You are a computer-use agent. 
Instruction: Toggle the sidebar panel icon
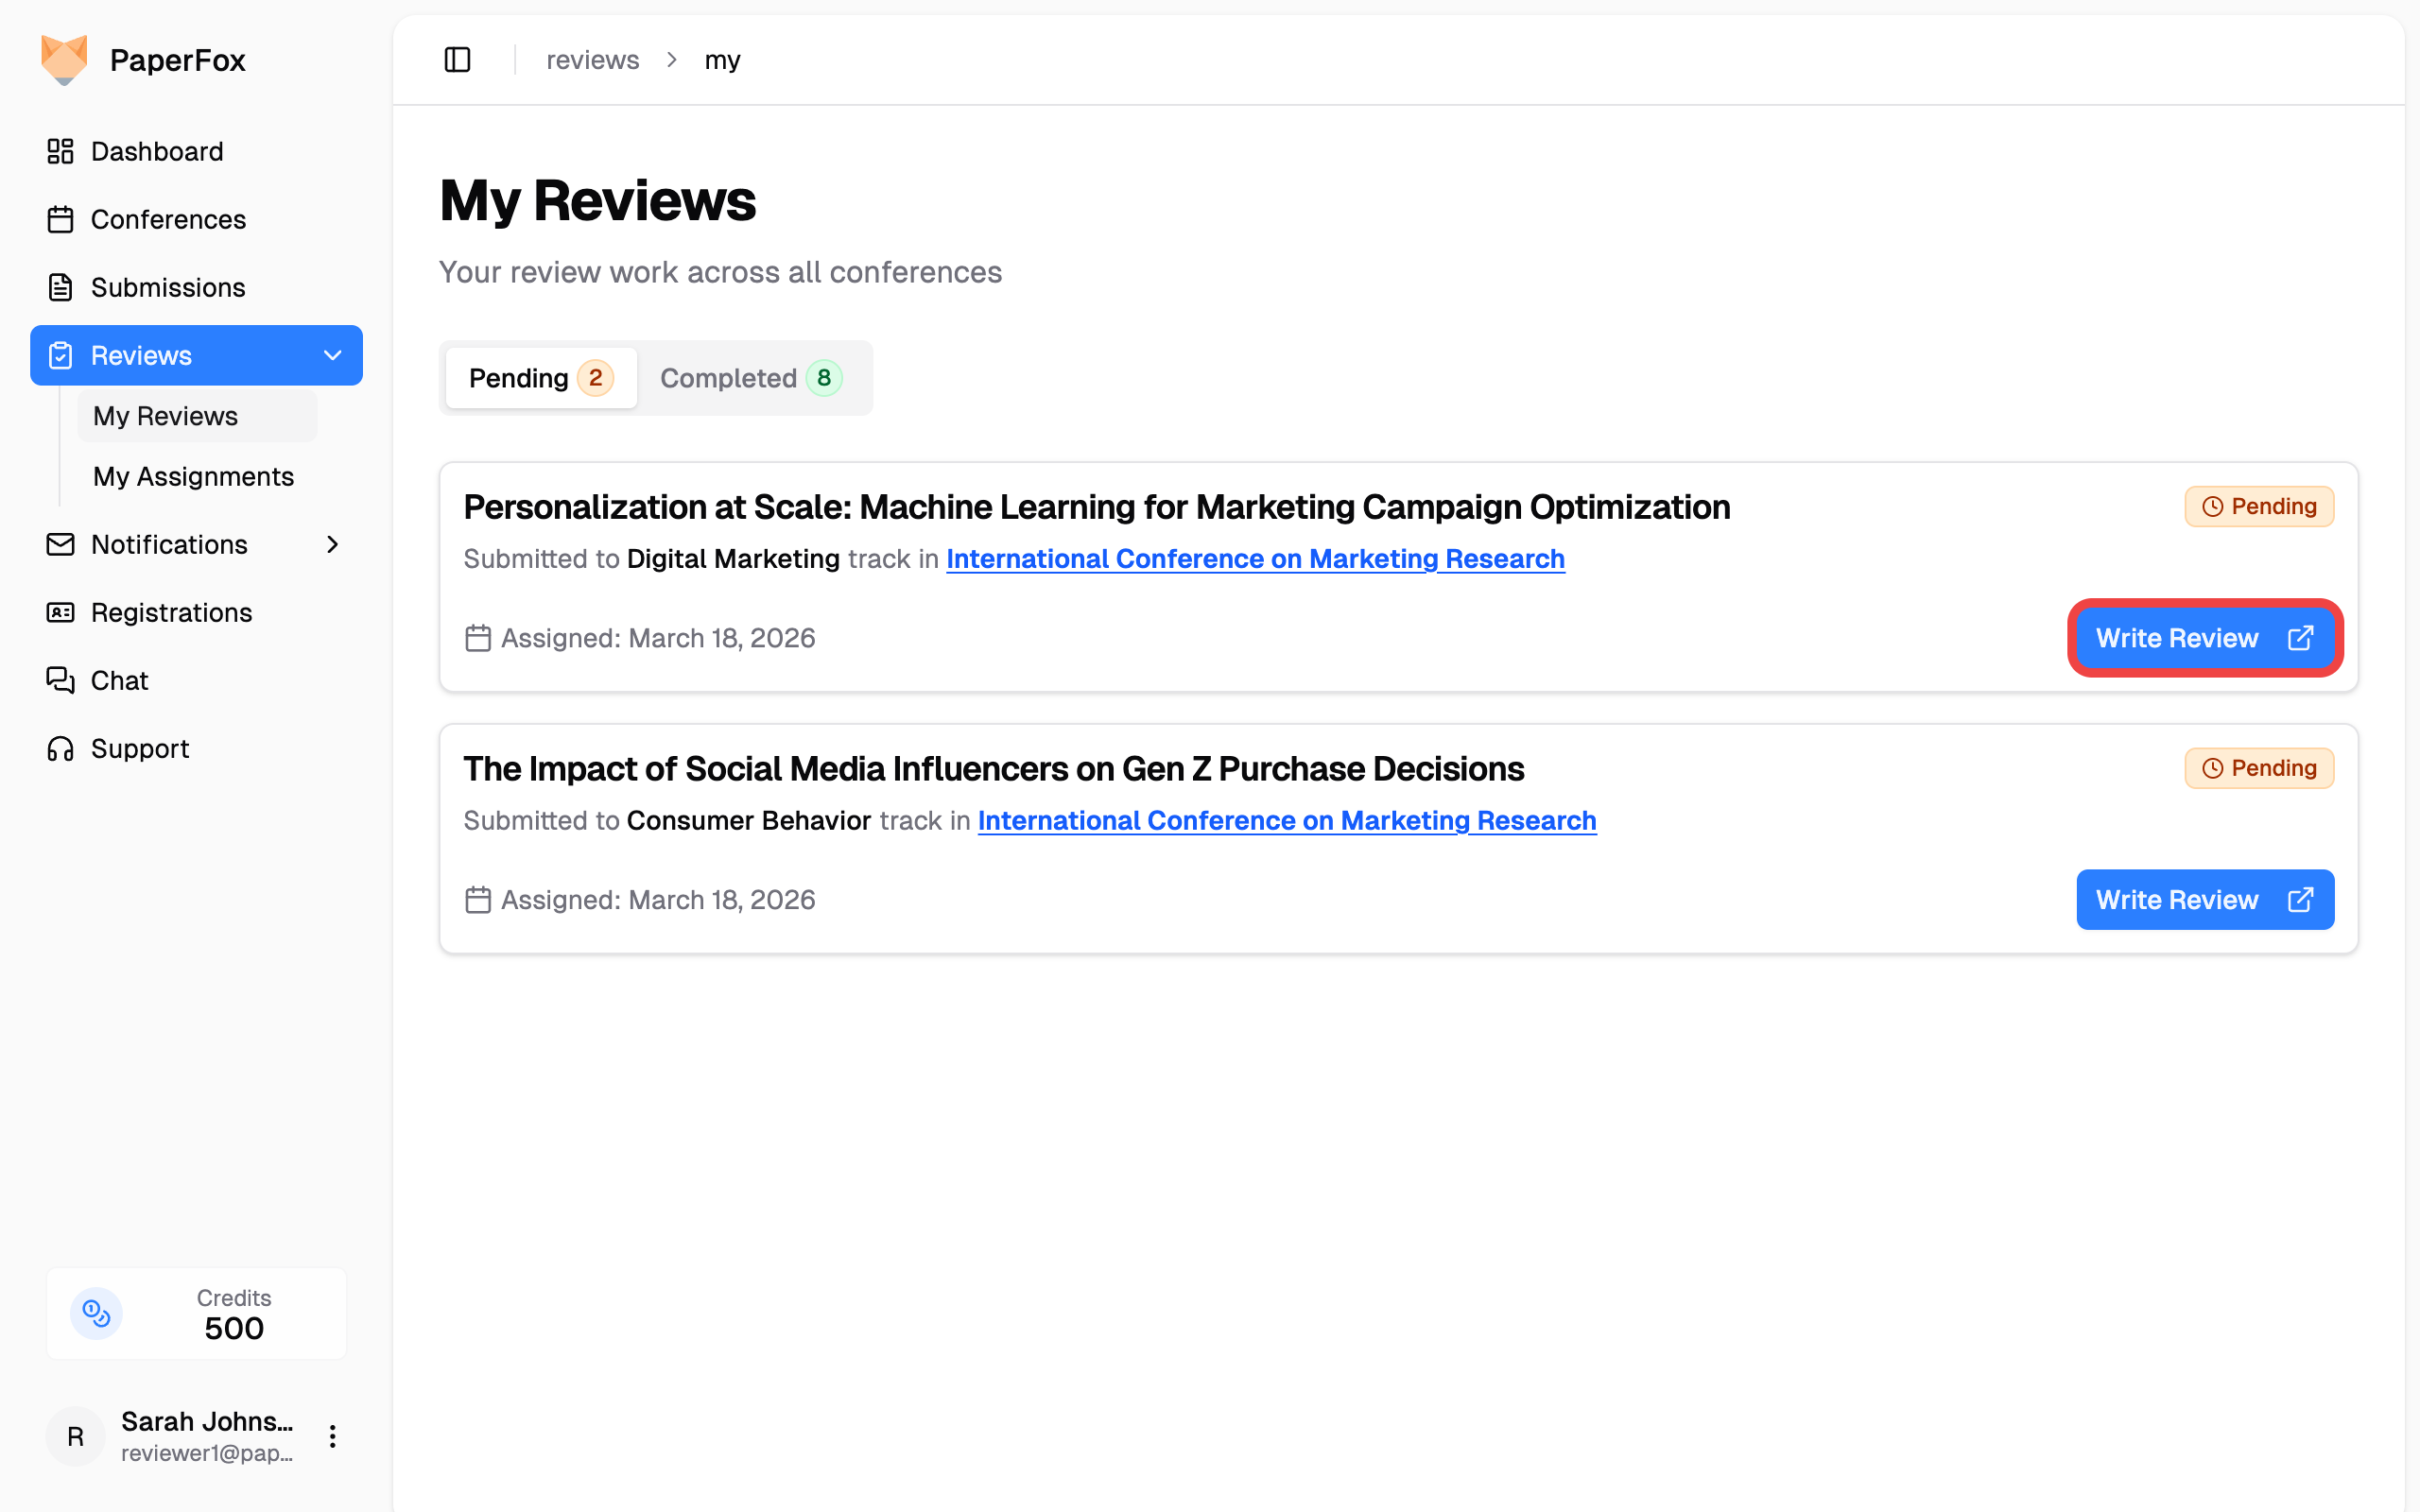click(457, 60)
